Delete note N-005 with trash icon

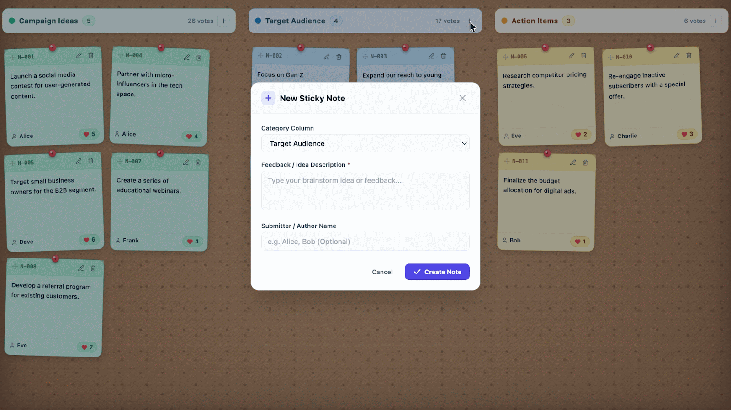pyautogui.click(x=91, y=161)
